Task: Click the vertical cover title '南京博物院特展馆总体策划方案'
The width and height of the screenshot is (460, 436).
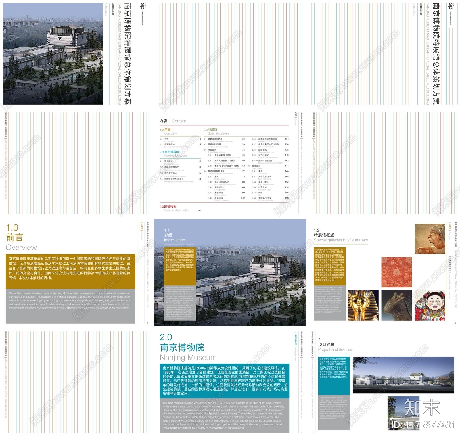Action: coord(127,54)
